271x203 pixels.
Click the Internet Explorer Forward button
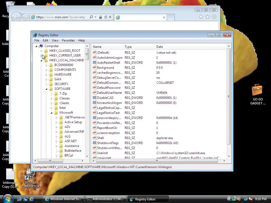tap(25, 17)
